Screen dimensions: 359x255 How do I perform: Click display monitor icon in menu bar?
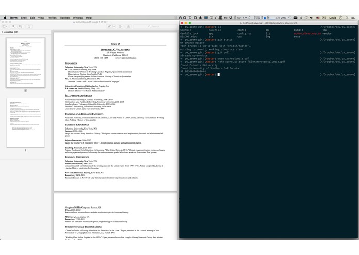pyautogui.click(x=206, y=18)
